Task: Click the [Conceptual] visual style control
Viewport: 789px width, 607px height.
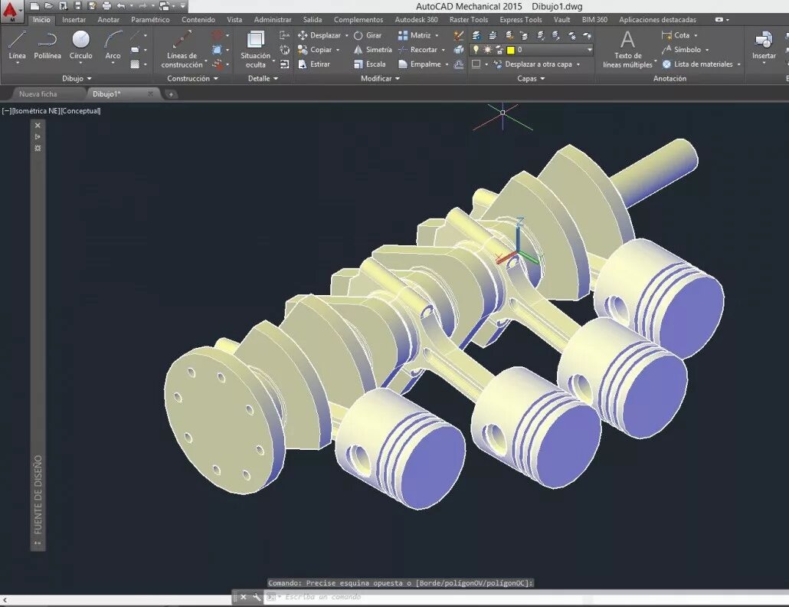Action: click(x=80, y=110)
